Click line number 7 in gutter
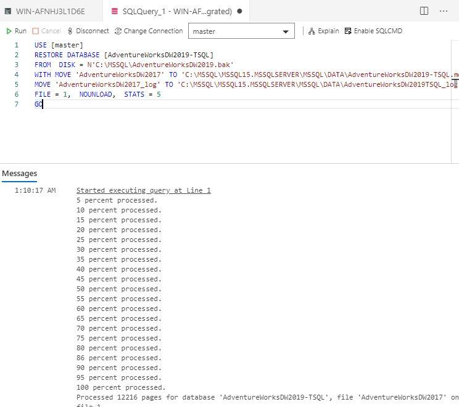 [17, 104]
